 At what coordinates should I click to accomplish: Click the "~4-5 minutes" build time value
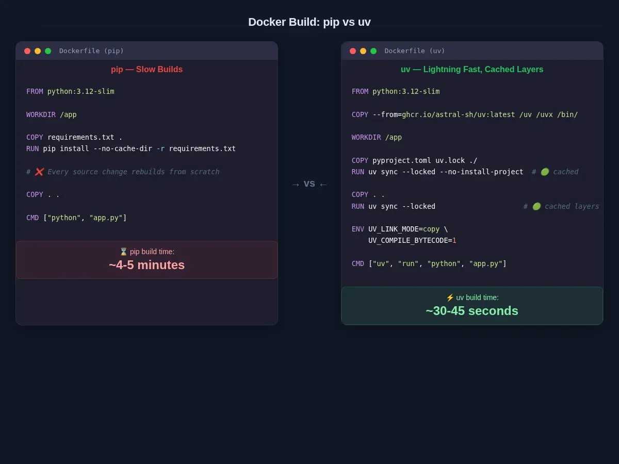click(146, 265)
